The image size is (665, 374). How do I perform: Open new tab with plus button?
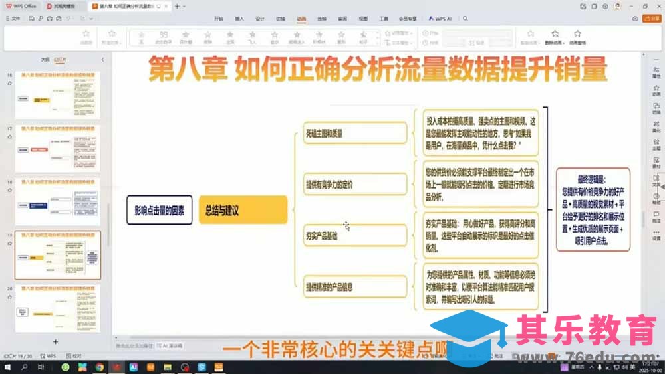click(x=178, y=7)
